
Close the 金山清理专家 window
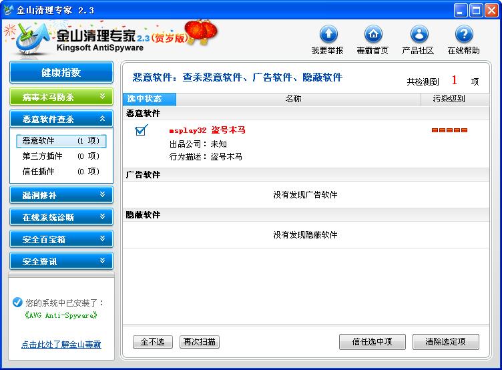click(491, 11)
